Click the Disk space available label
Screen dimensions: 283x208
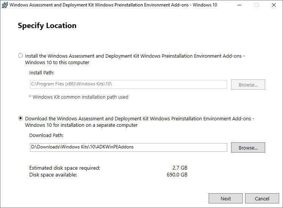(x=53, y=175)
